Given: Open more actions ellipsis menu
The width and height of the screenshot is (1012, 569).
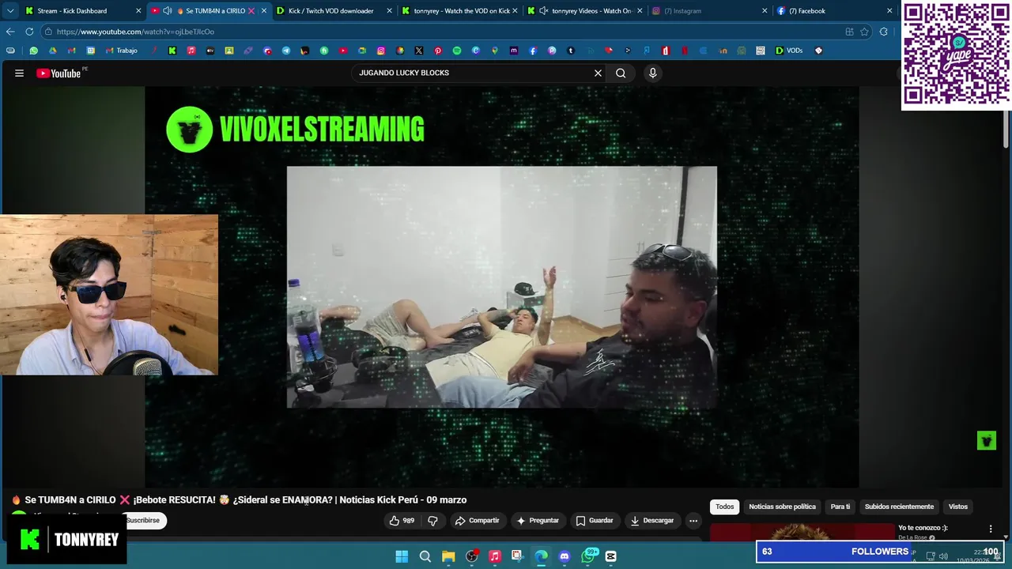Looking at the screenshot, I should [x=693, y=520].
